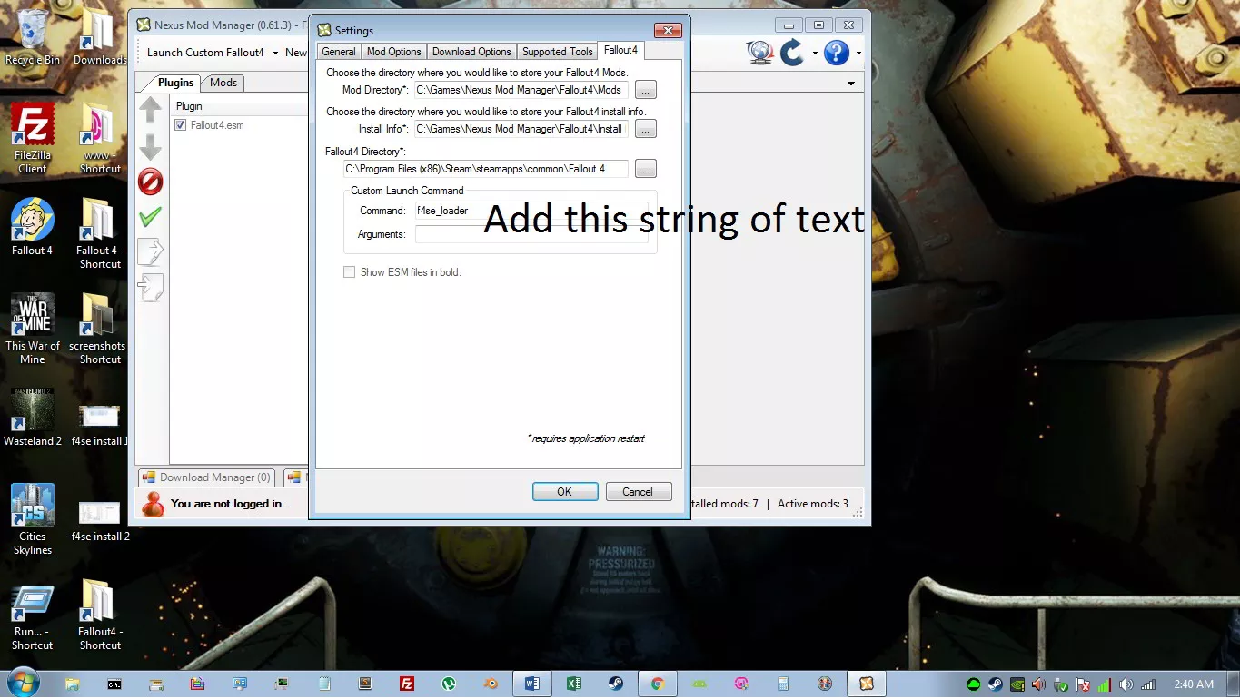Uncheck the Fallout4.esm plugin checkbox

(x=181, y=125)
